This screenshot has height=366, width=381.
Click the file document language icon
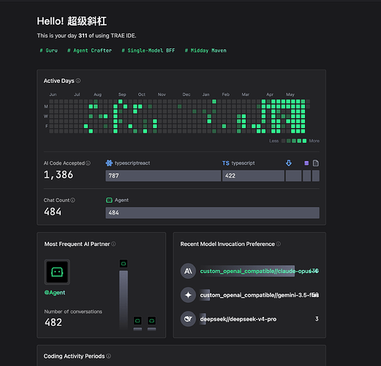(316, 163)
